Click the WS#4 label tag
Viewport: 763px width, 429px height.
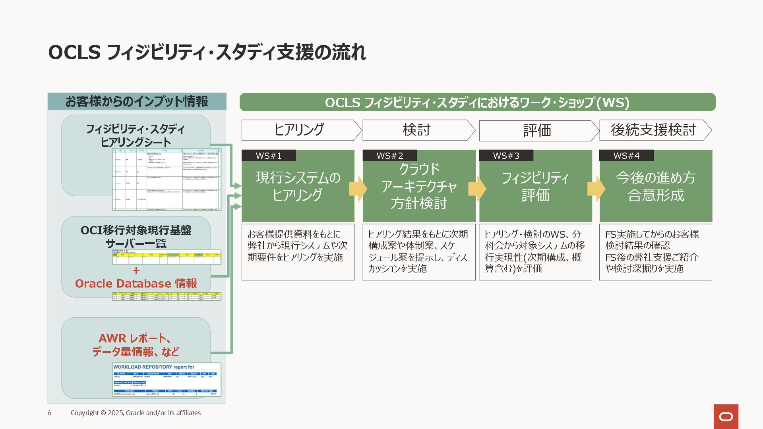click(x=626, y=156)
